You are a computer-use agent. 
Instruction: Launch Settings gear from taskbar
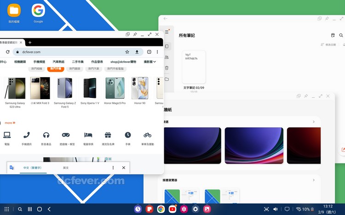coord(195,209)
